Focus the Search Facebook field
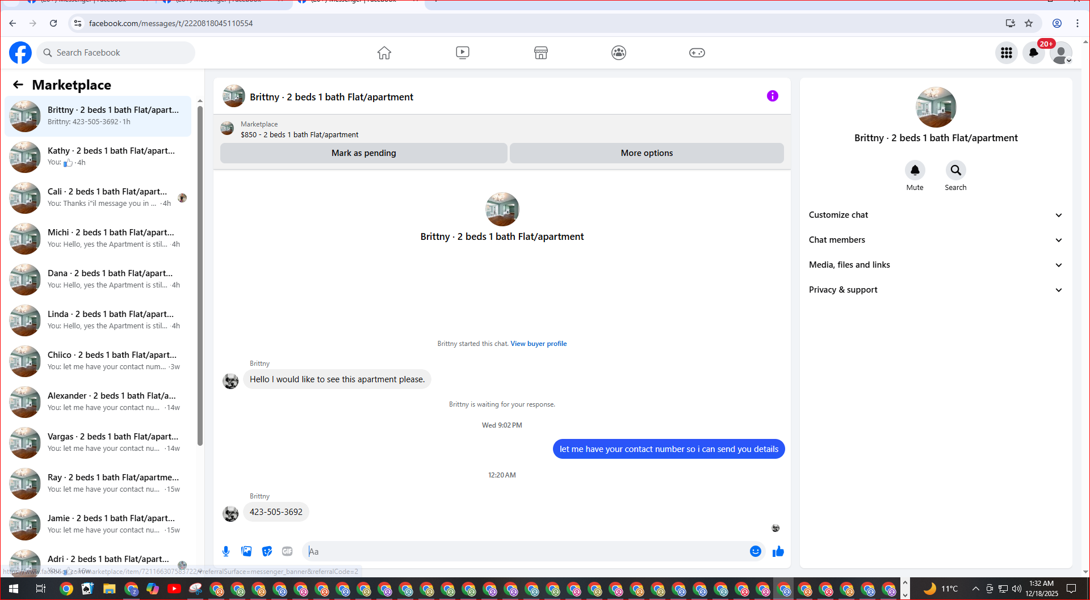The image size is (1090, 600). [116, 53]
